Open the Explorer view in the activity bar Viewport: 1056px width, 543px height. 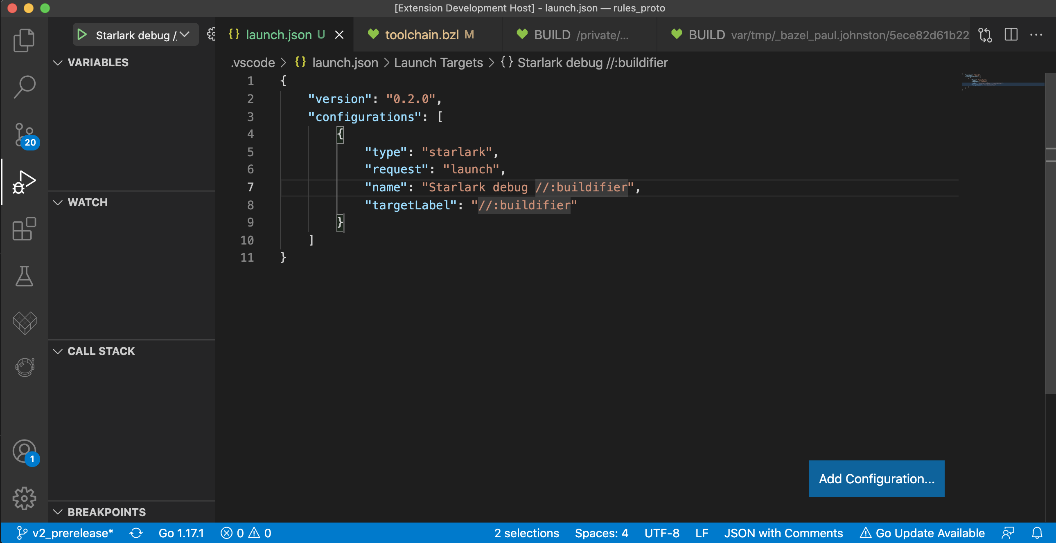(24, 40)
